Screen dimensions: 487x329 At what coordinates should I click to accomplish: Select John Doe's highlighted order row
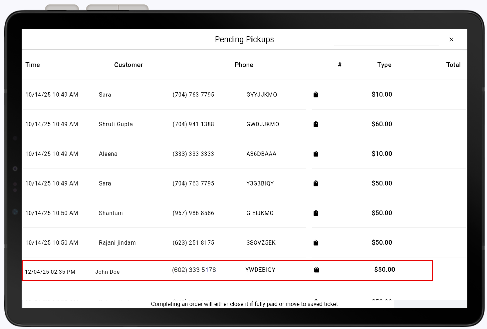[227, 270]
